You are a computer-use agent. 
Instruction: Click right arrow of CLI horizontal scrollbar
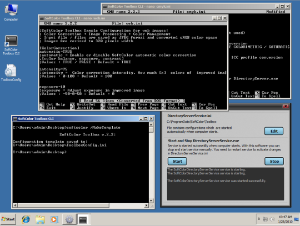[x=146, y=205]
